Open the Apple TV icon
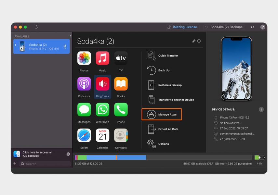Screen dimensions: 278x195 pyautogui.click(x=121, y=58)
